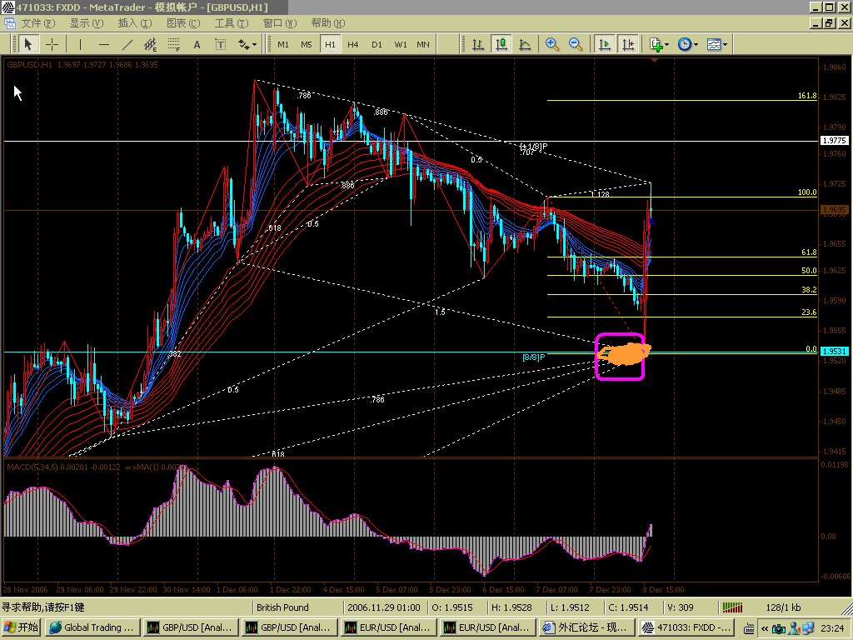Open the 图表 (Charts) menu
The height and width of the screenshot is (640, 853).
[x=182, y=22]
